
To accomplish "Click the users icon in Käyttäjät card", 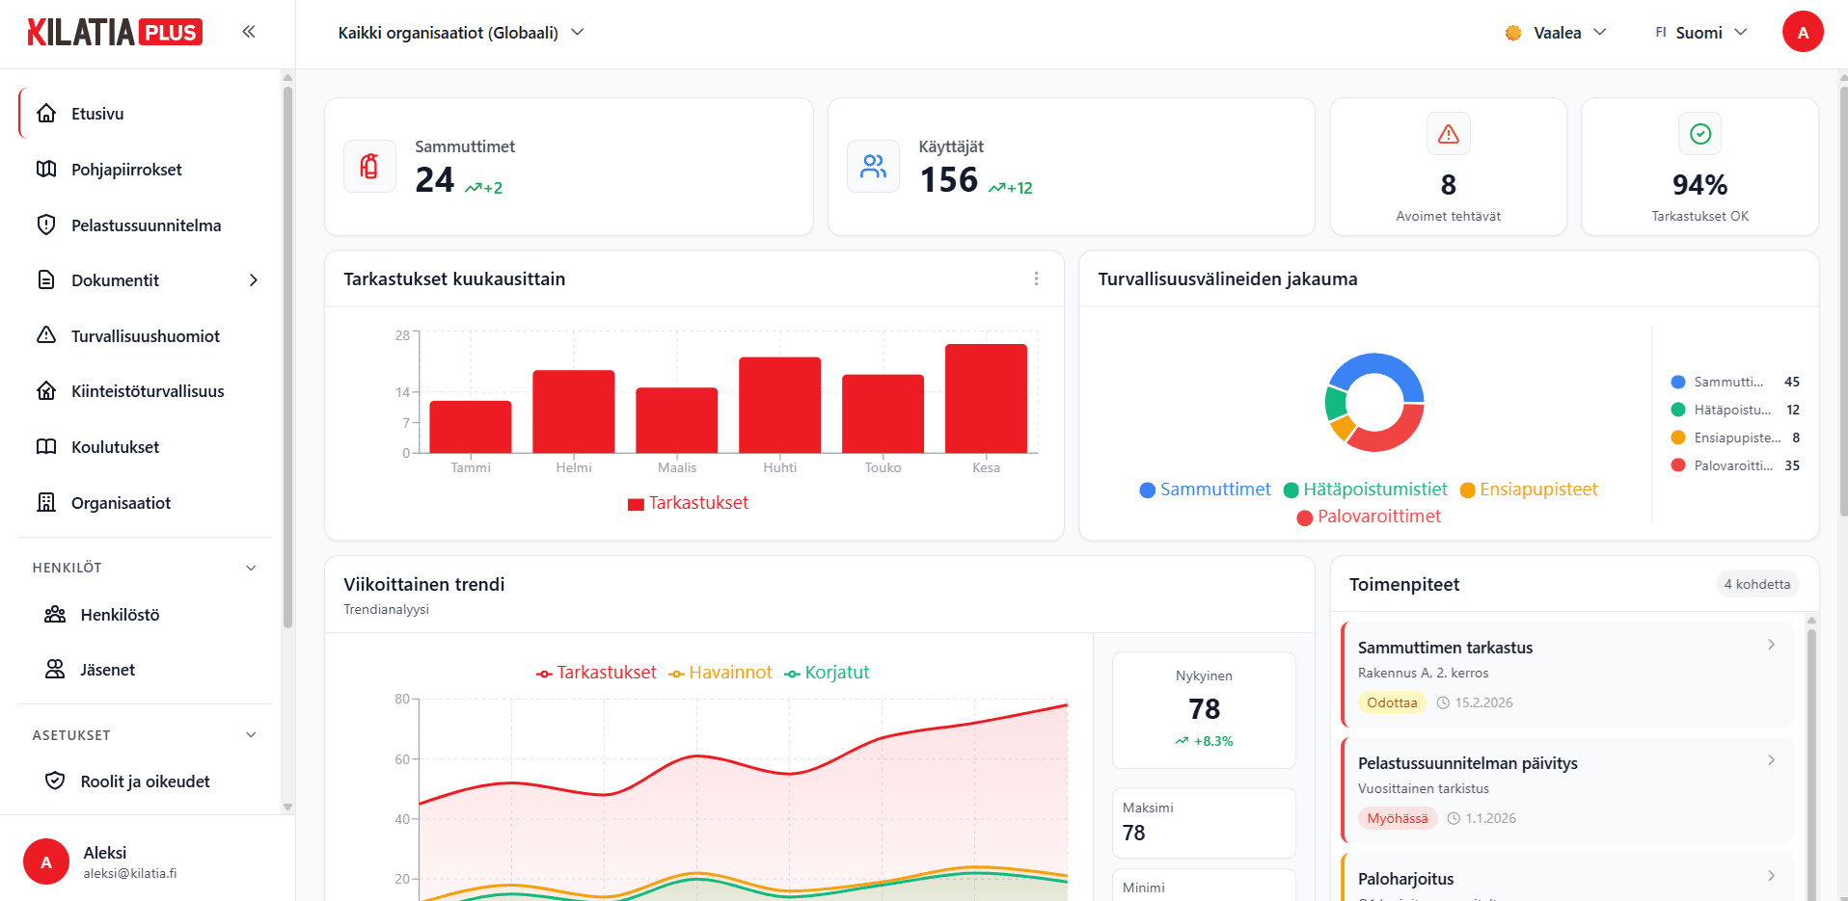I will [x=873, y=167].
